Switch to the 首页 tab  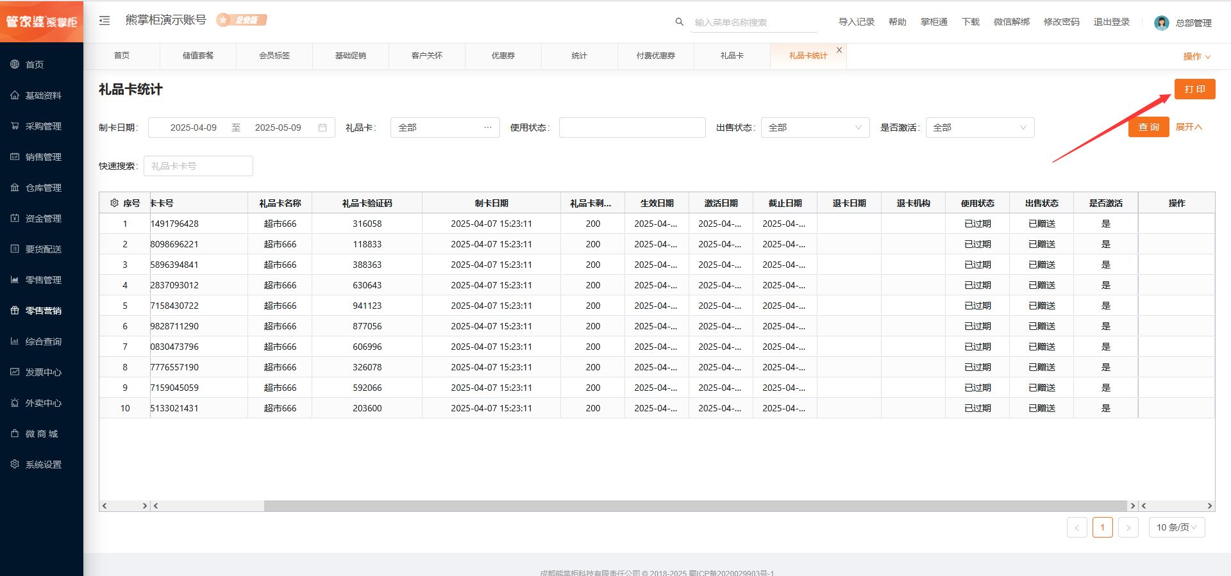pyautogui.click(x=122, y=56)
